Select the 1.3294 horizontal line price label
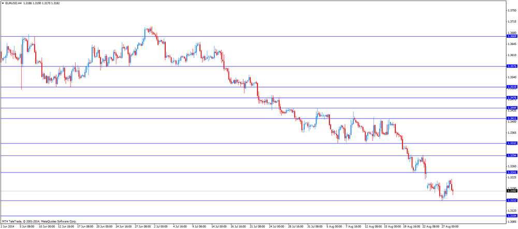Viewport: 518px width, 229px height. coord(512,155)
